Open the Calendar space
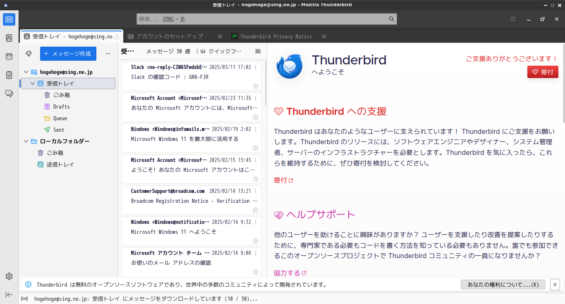The image size is (565, 304). pyautogui.click(x=9, y=57)
